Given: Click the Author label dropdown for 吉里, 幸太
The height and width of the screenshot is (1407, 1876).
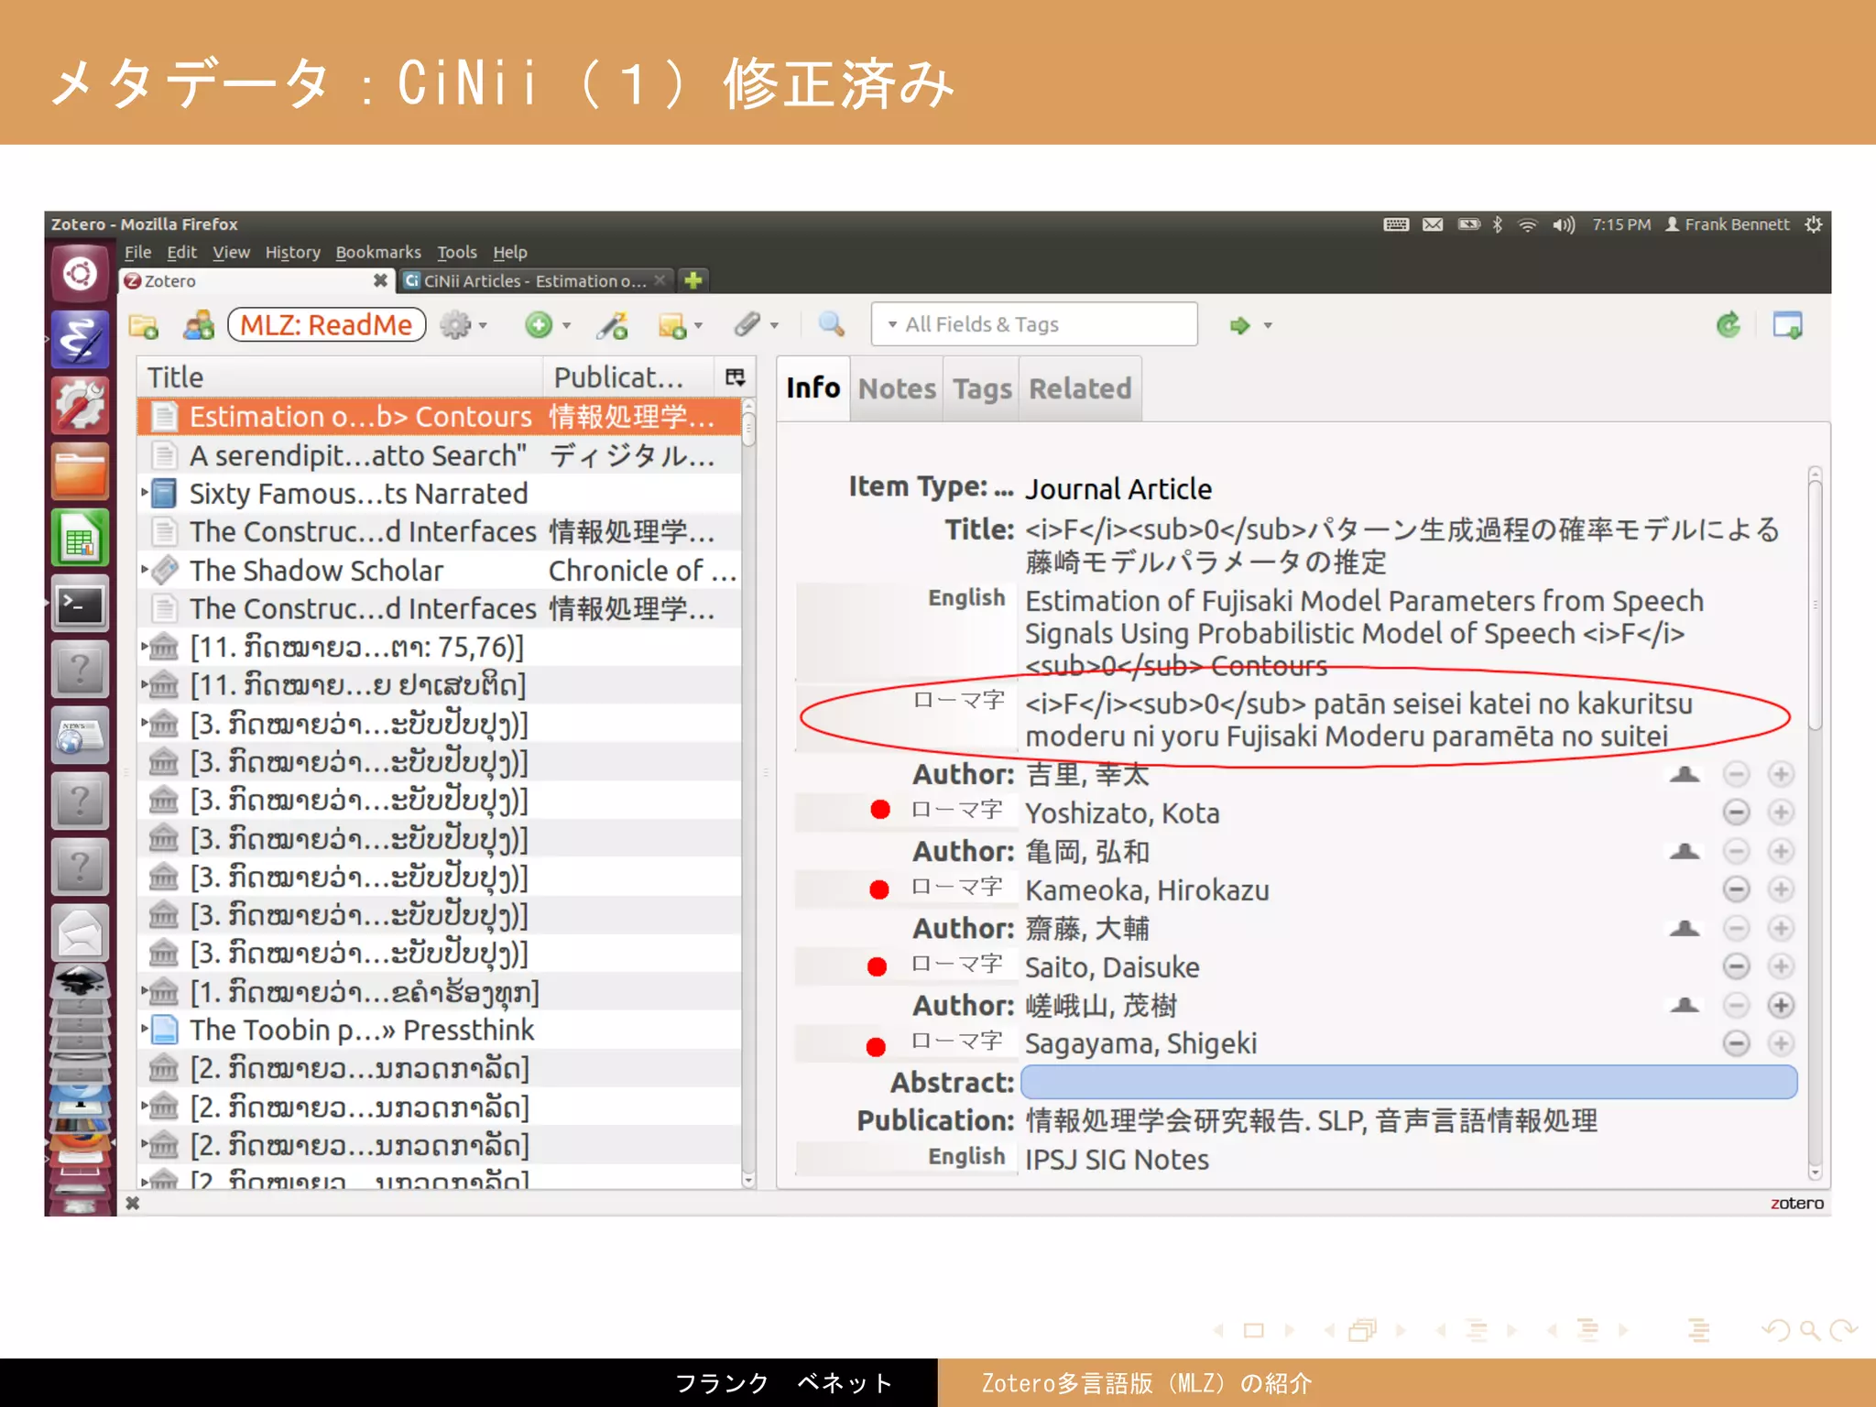Looking at the screenshot, I should pyautogui.click(x=963, y=775).
